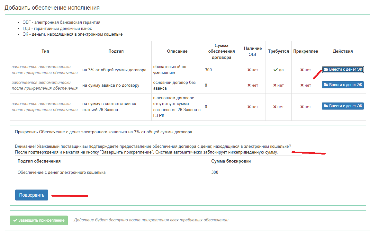Click the "Тип" column header
This screenshot has width=370, height=231.
(45, 51)
